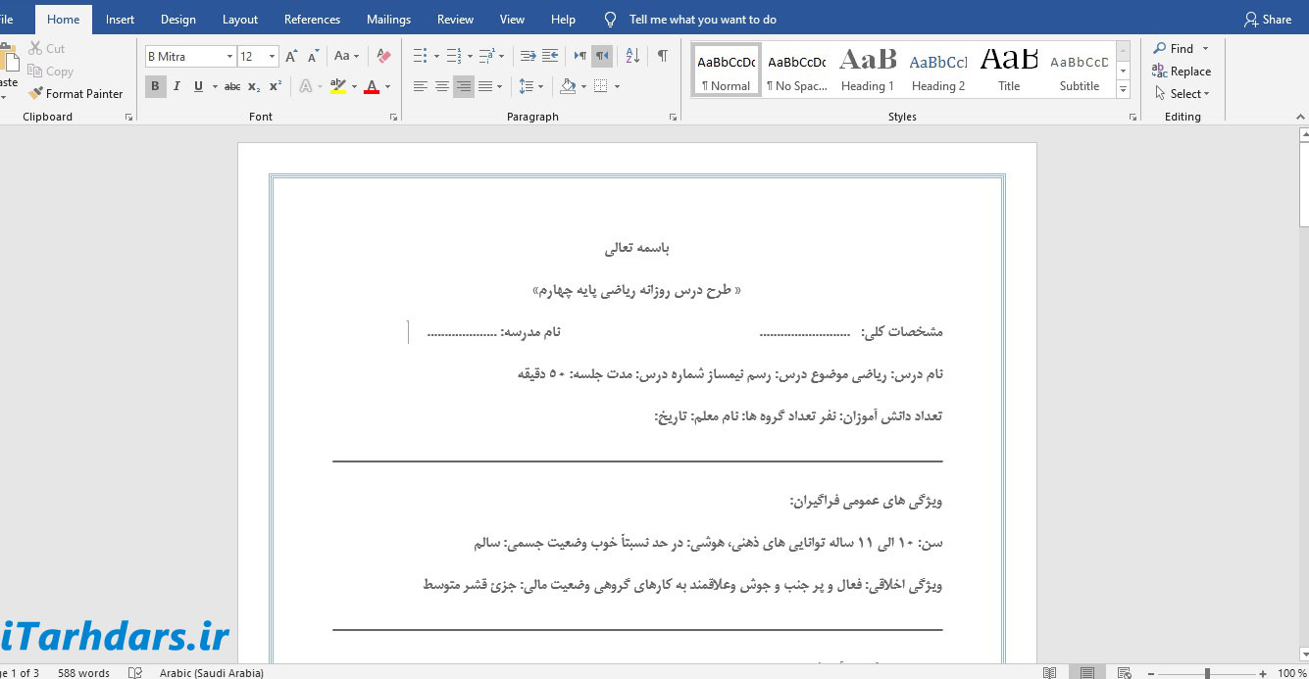Adjust the zoom slider handle
The width and height of the screenshot is (1309, 679).
pyautogui.click(x=1208, y=673)
